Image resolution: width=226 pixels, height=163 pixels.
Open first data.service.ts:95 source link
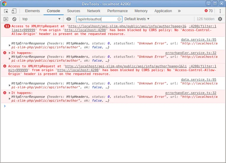199,39
